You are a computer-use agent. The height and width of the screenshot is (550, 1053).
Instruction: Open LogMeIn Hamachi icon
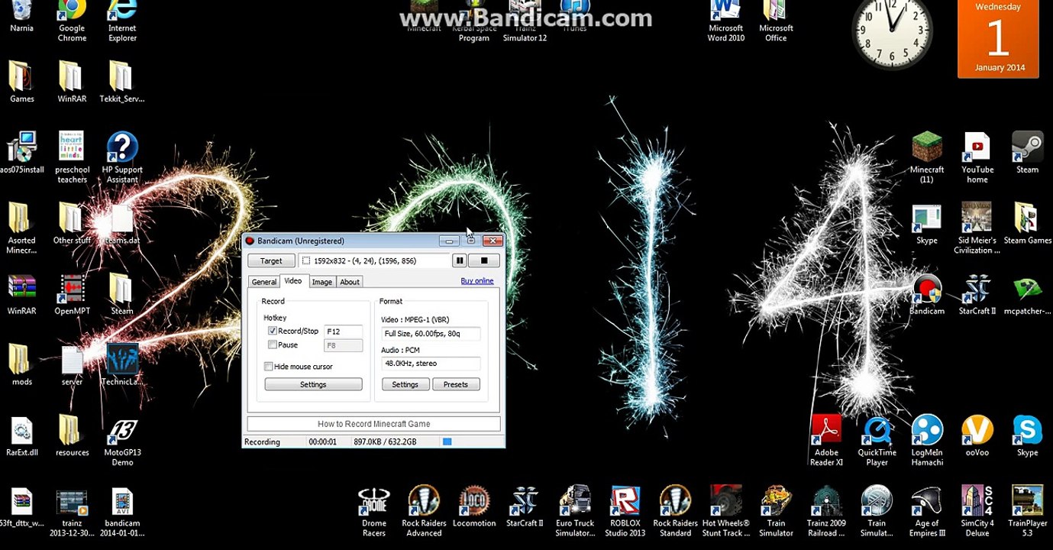(x=927, y=441)
